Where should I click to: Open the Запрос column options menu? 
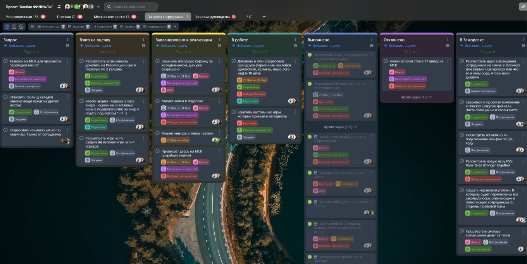pyautogui.click(x=67, y=40)
